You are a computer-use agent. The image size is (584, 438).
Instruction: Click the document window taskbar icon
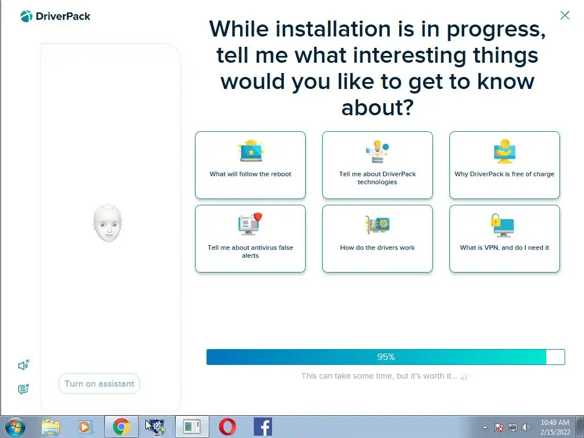pos(192,427)
